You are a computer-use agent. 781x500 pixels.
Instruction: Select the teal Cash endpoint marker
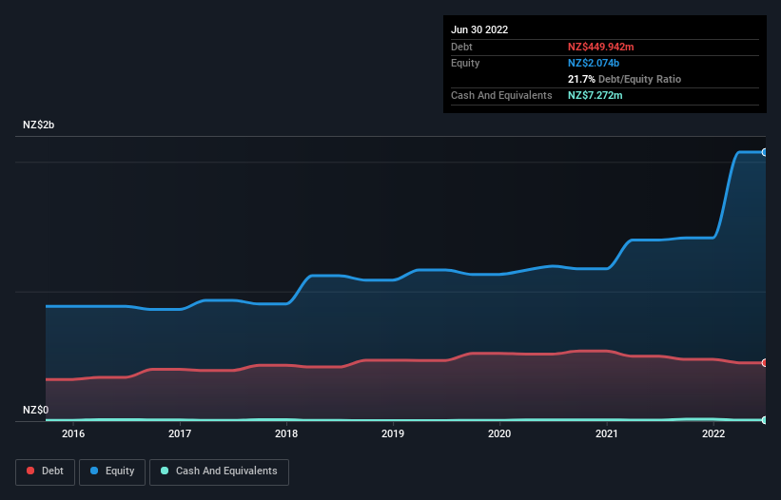(x=765, y=420)
